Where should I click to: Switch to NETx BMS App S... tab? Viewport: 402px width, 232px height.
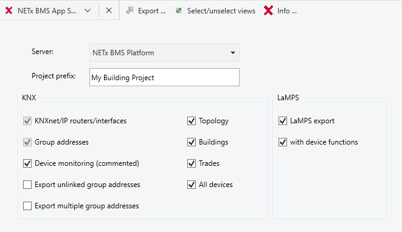47,11
